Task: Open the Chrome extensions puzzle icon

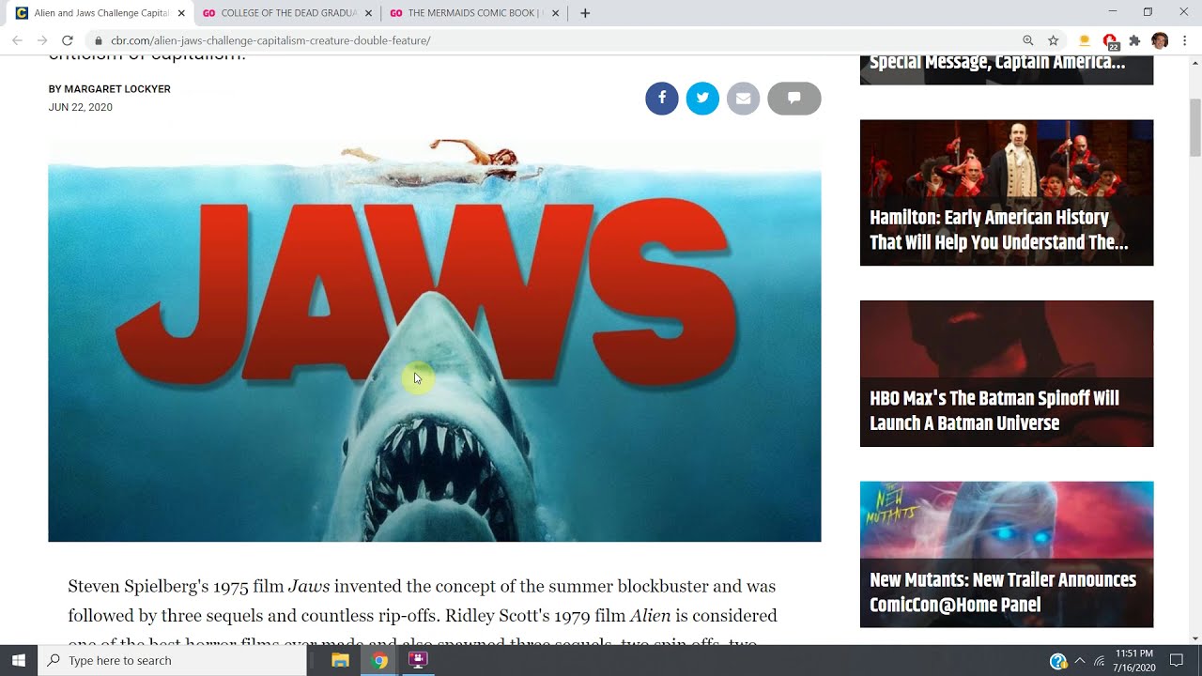Action: tap(1134, 40)
